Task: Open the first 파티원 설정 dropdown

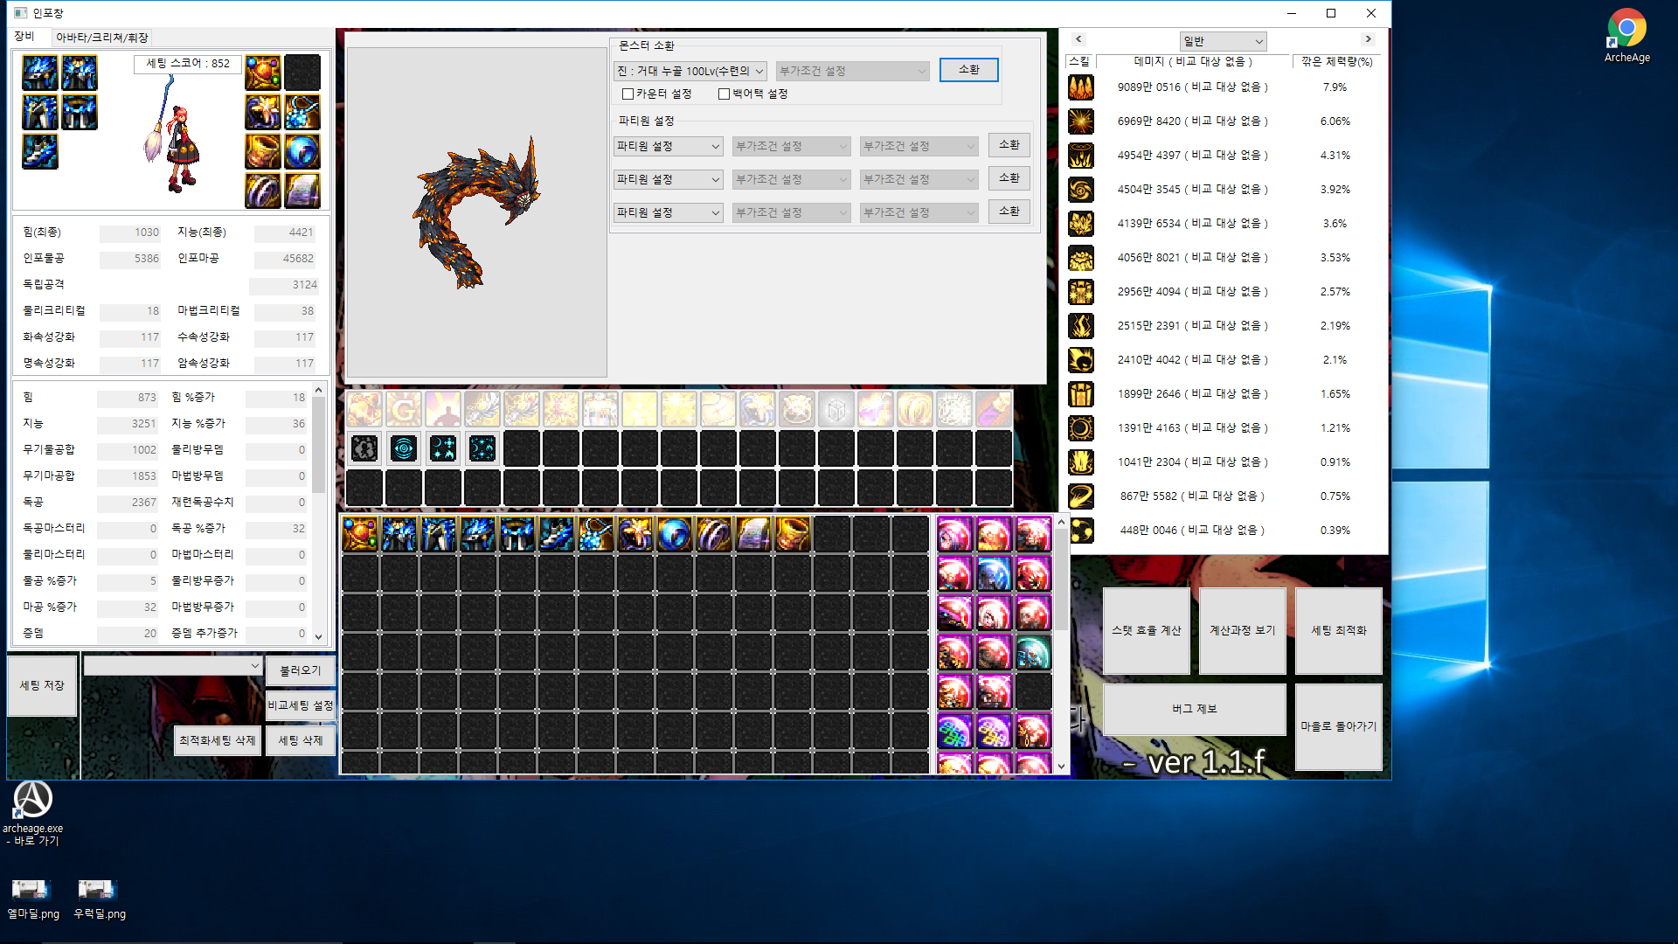Action: [x=668, y=146]
